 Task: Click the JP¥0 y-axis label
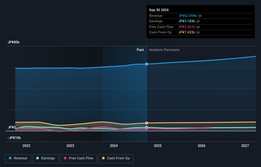tap(11, 127)
